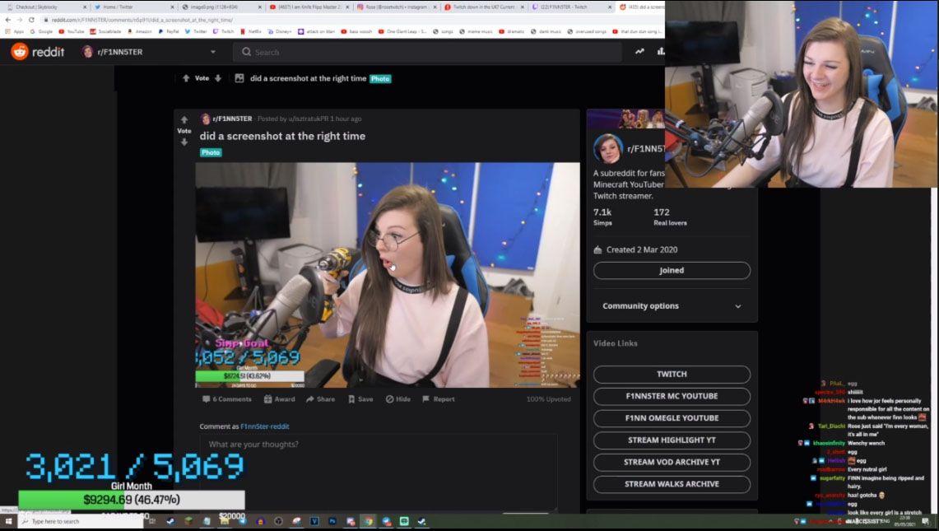Switch to Knife Flipz Master YouTube tab
939x531 pixels.
coord(309,7)
